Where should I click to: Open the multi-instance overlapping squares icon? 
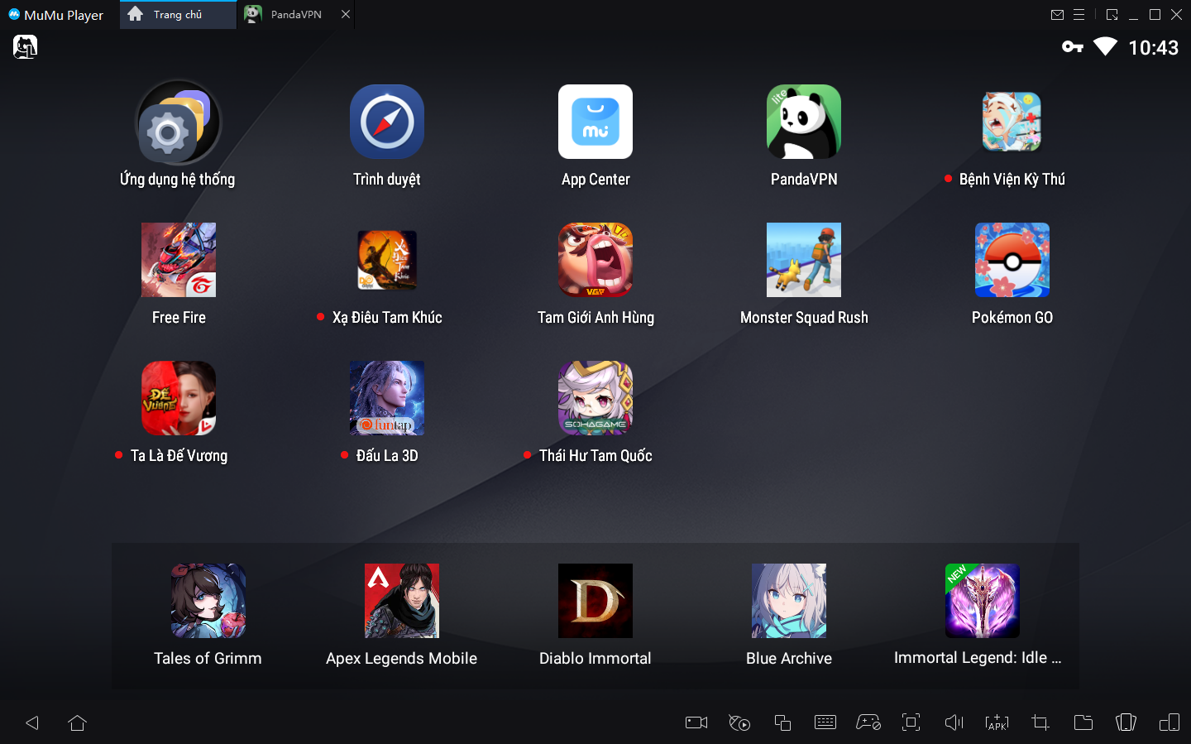tap(782, 722)
